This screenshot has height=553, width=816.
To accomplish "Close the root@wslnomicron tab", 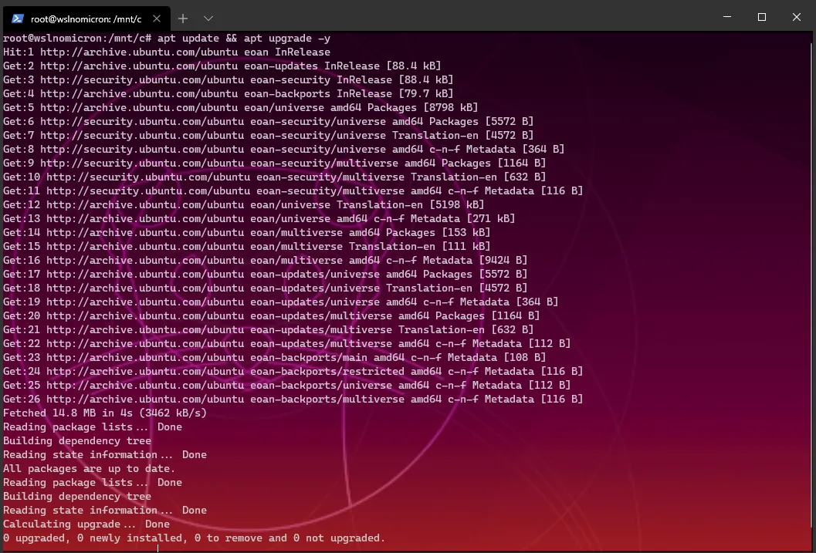I will (x=155, y=18).
